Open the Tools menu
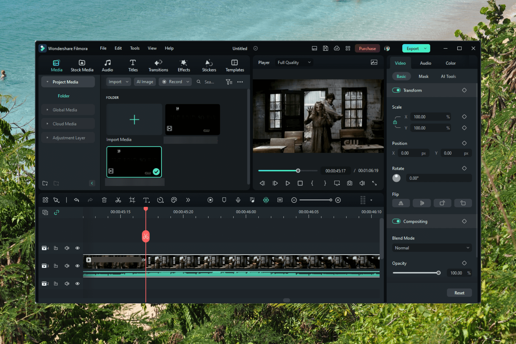 point(135,48)
